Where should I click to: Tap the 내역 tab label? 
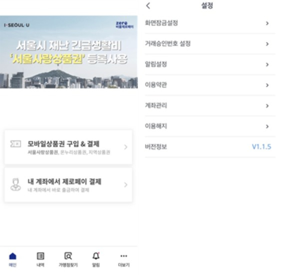[x=40, y=265]
